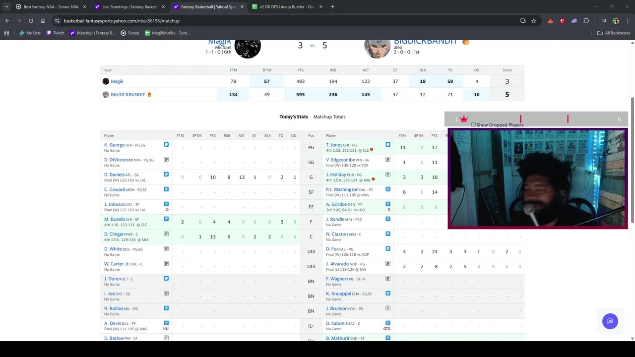Image resolution: width=635 pixels, height=357 pixels.
Task: Bookmark this page with the star icon
Action: click(534, 21)
